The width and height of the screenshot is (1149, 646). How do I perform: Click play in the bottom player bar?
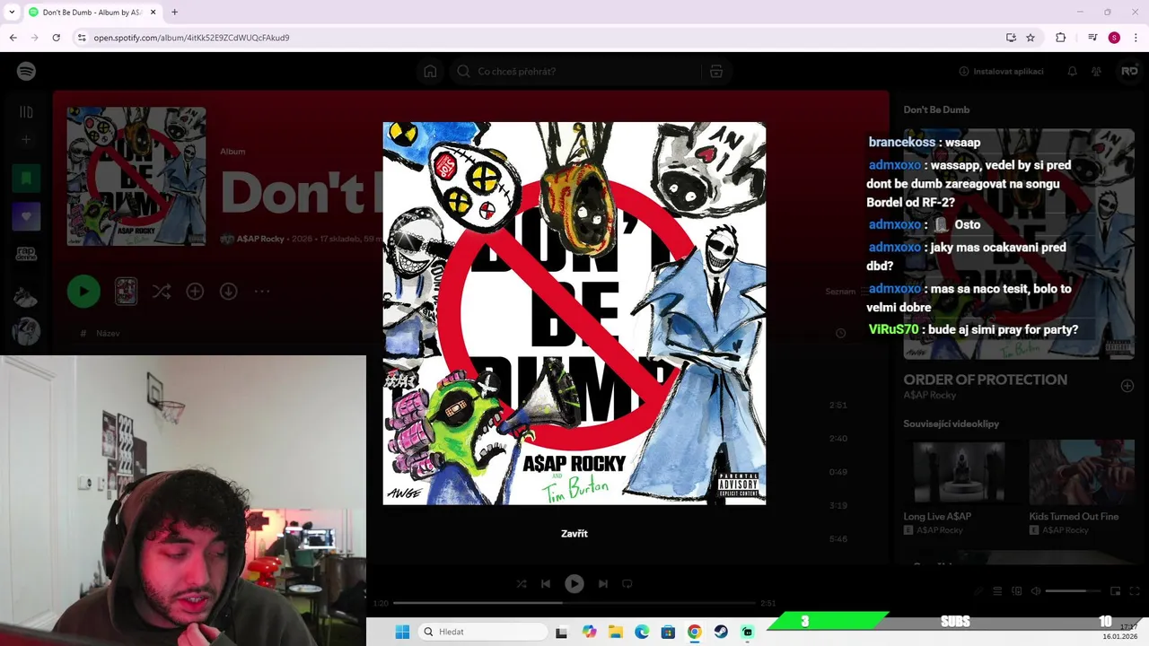point(574,583)
